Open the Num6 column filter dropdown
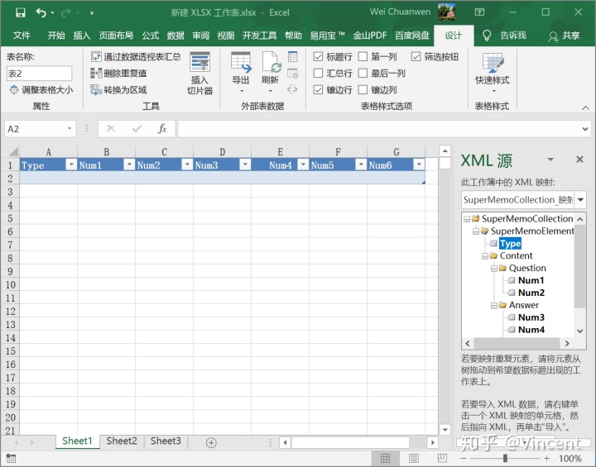596x467 pixels. (419, 164)
